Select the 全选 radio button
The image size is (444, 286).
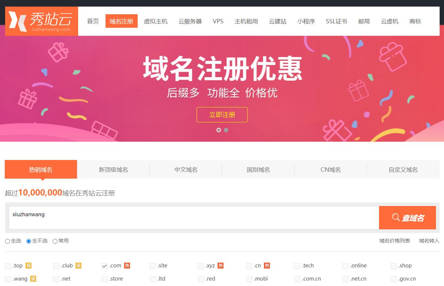(x=8, y=241)
